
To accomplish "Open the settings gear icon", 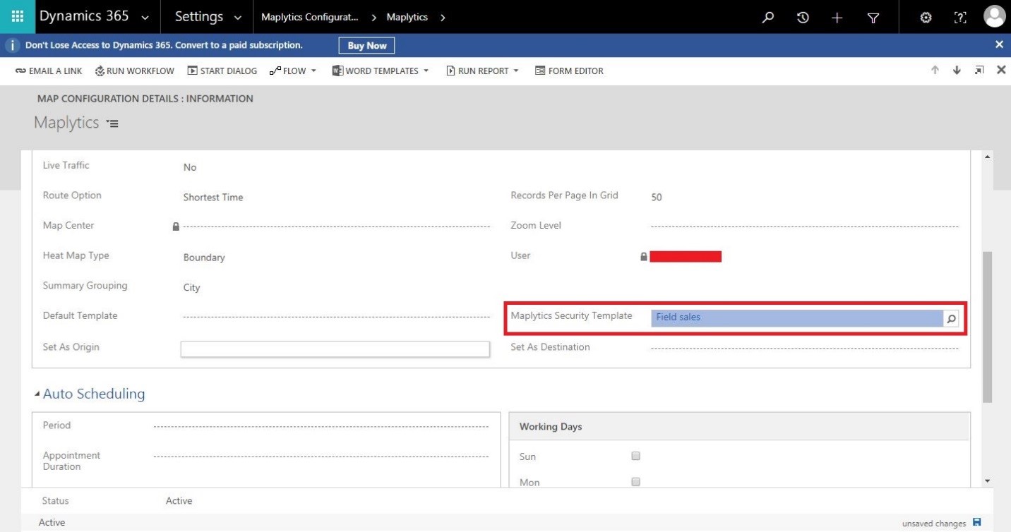I will pyautogui.click(x=926, y=18).
